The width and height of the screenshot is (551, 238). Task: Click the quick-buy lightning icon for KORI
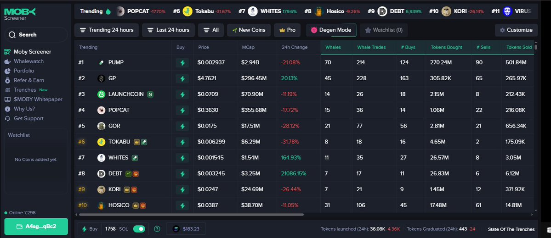click(x=182, y=190)
